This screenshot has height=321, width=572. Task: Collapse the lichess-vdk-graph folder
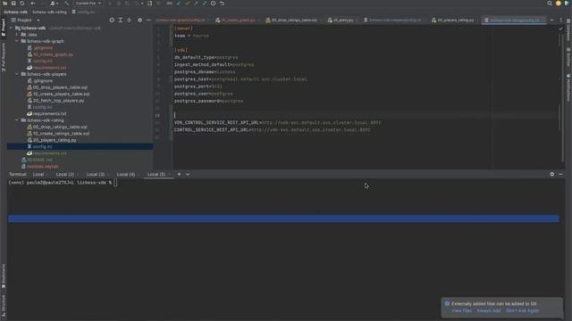tap(17, 41)
